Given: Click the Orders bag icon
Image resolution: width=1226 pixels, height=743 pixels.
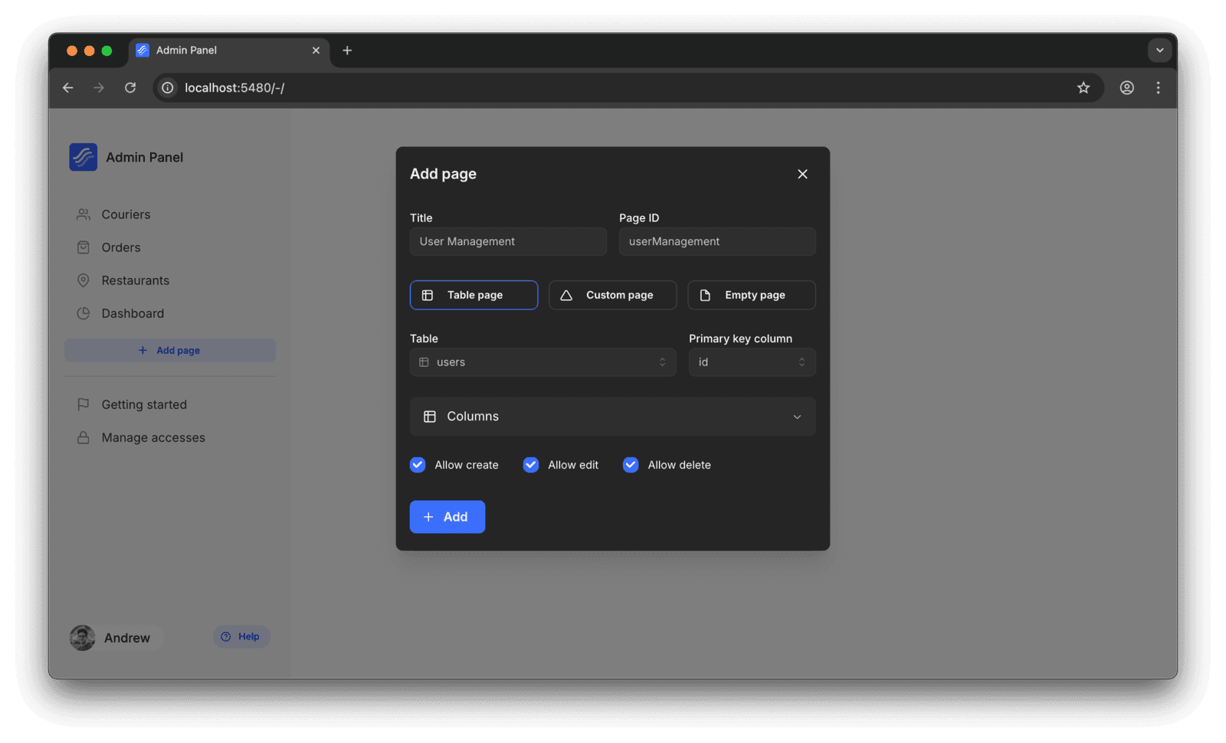Looking at the screenshot, I should point(84,247).
